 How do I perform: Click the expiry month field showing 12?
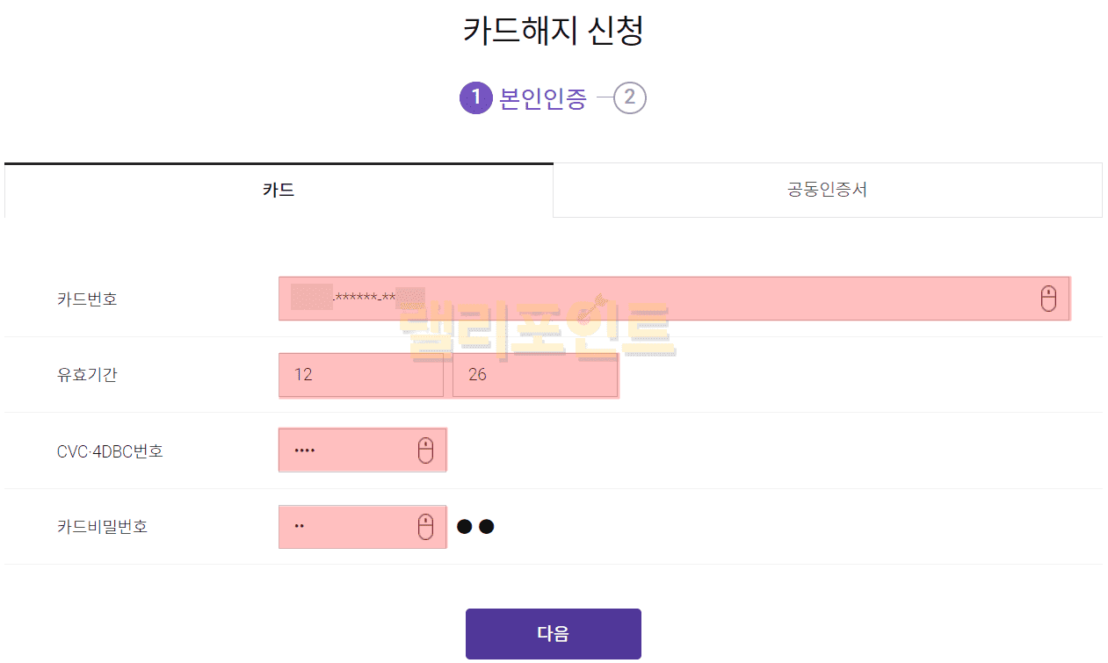coord(360,375)
